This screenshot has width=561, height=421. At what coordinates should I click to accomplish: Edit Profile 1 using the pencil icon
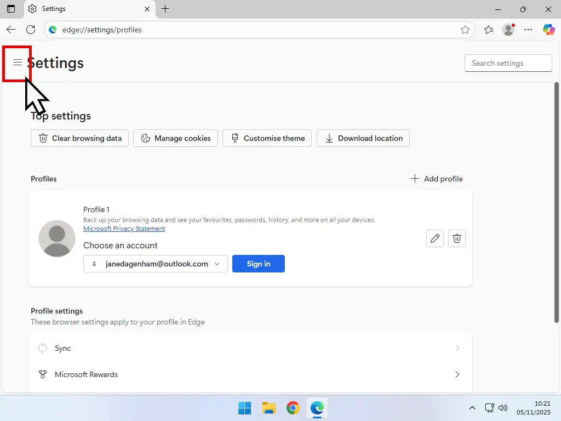pyautogui.click(x=435, y=238)
